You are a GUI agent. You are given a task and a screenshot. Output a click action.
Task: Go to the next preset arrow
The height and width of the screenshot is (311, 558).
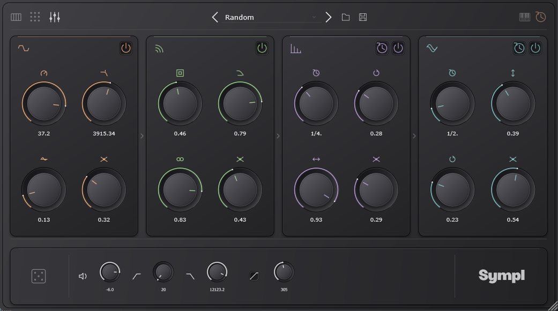(329, 17)
